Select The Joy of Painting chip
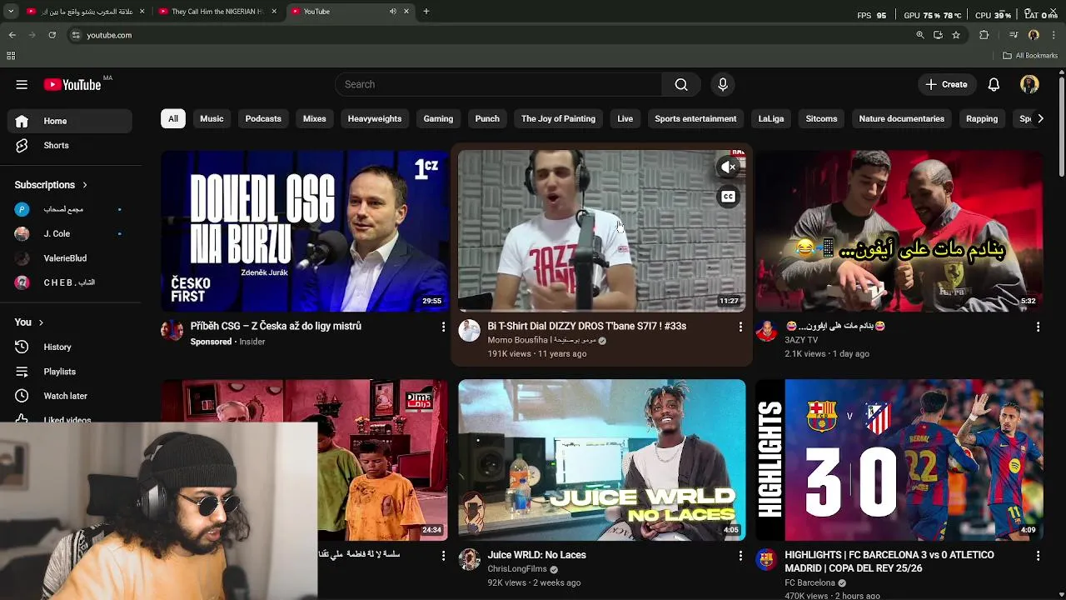Screen dimensions: 1066x600 coord(558,118)
